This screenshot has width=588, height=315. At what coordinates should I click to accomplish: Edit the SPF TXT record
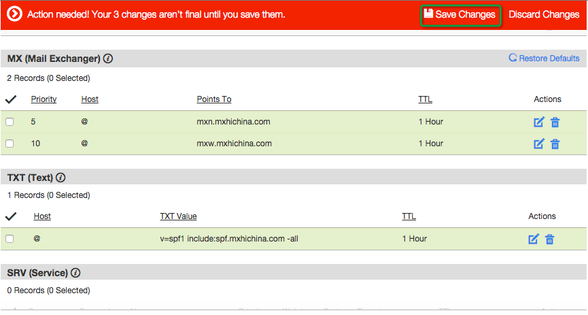pyautogui.click(x=534, y=239)
